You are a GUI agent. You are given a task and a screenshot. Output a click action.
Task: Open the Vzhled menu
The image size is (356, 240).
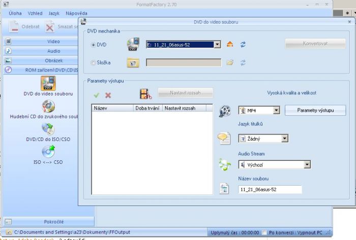coord(35,13)
